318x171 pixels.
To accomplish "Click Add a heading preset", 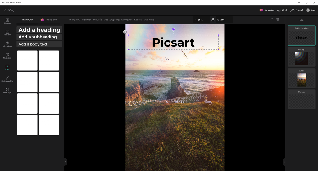I will (x=39, y=30).
